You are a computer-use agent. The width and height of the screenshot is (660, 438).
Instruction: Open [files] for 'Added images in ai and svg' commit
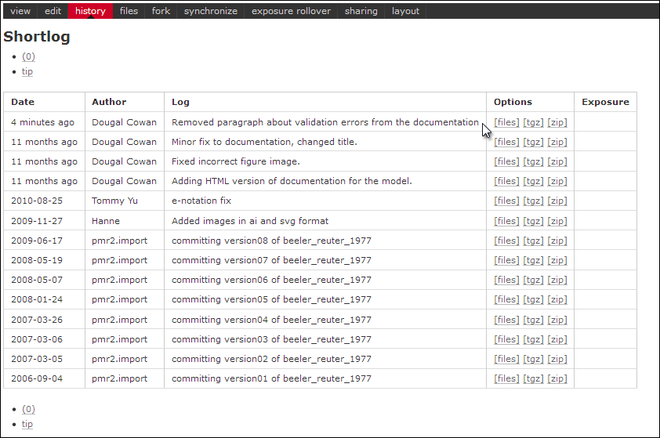506,221
